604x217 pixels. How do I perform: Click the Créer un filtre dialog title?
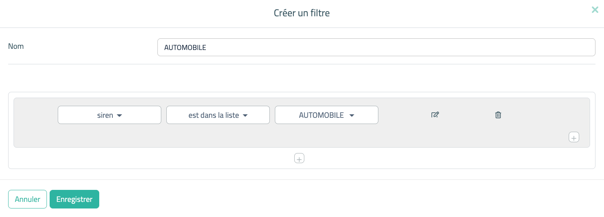(302, 13)
